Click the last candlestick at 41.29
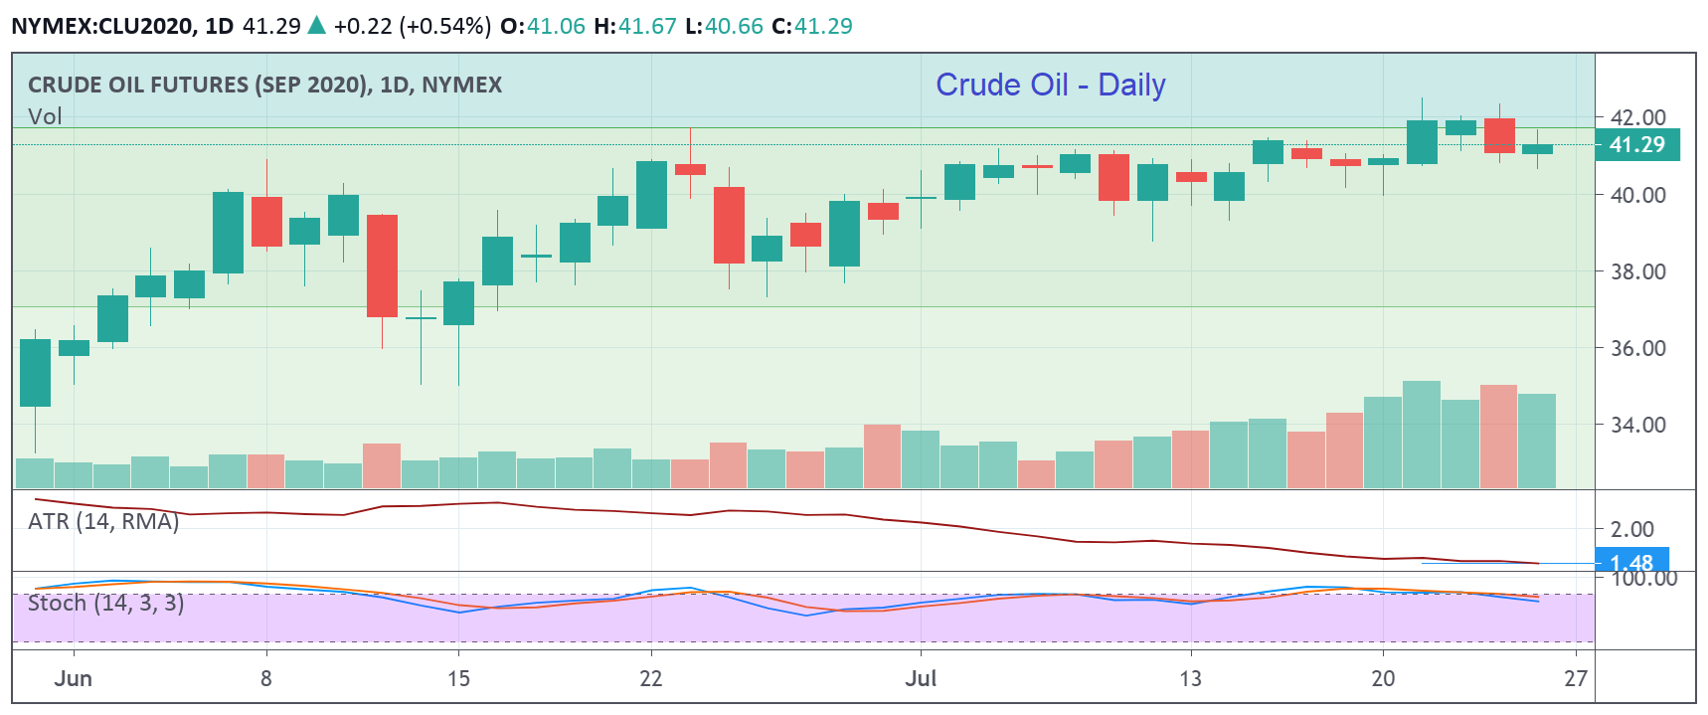Viewport: 1708px width, 715px height. [x=1537, y=149]
